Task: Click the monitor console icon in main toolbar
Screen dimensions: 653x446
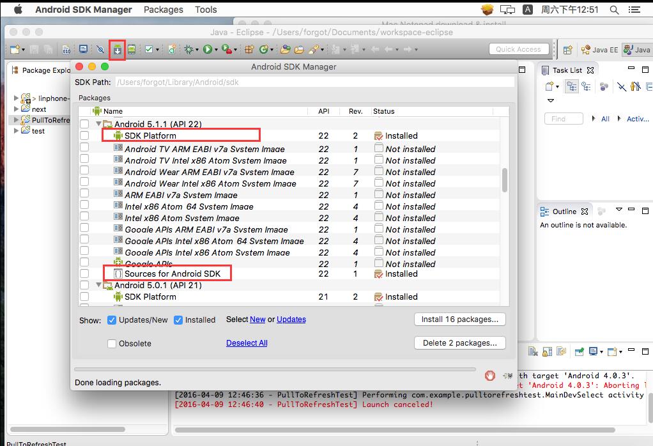Action: tap(83, 49)
